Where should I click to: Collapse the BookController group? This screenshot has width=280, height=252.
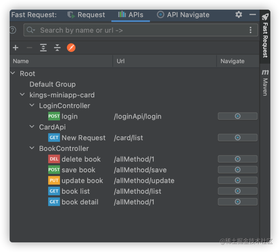coord(32,148)
